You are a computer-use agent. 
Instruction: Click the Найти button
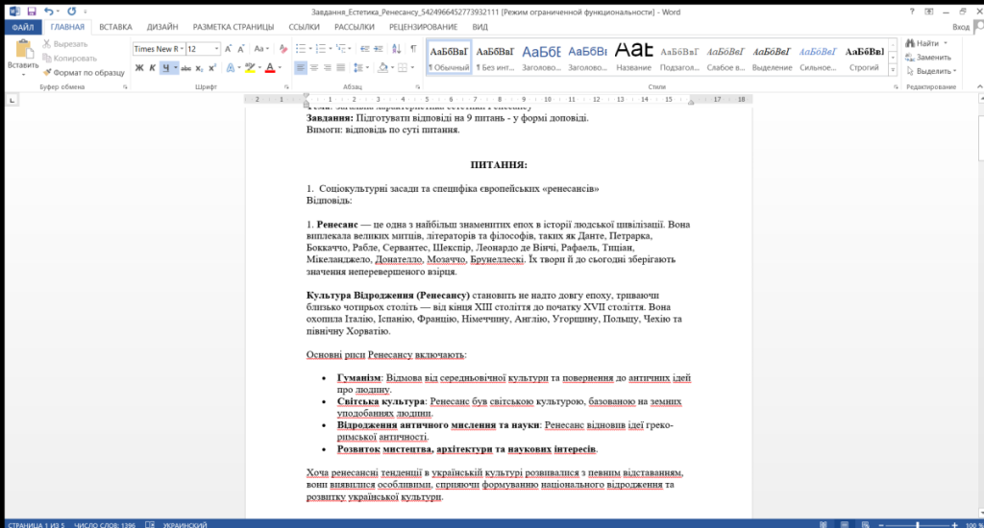(x=926, y=43)
